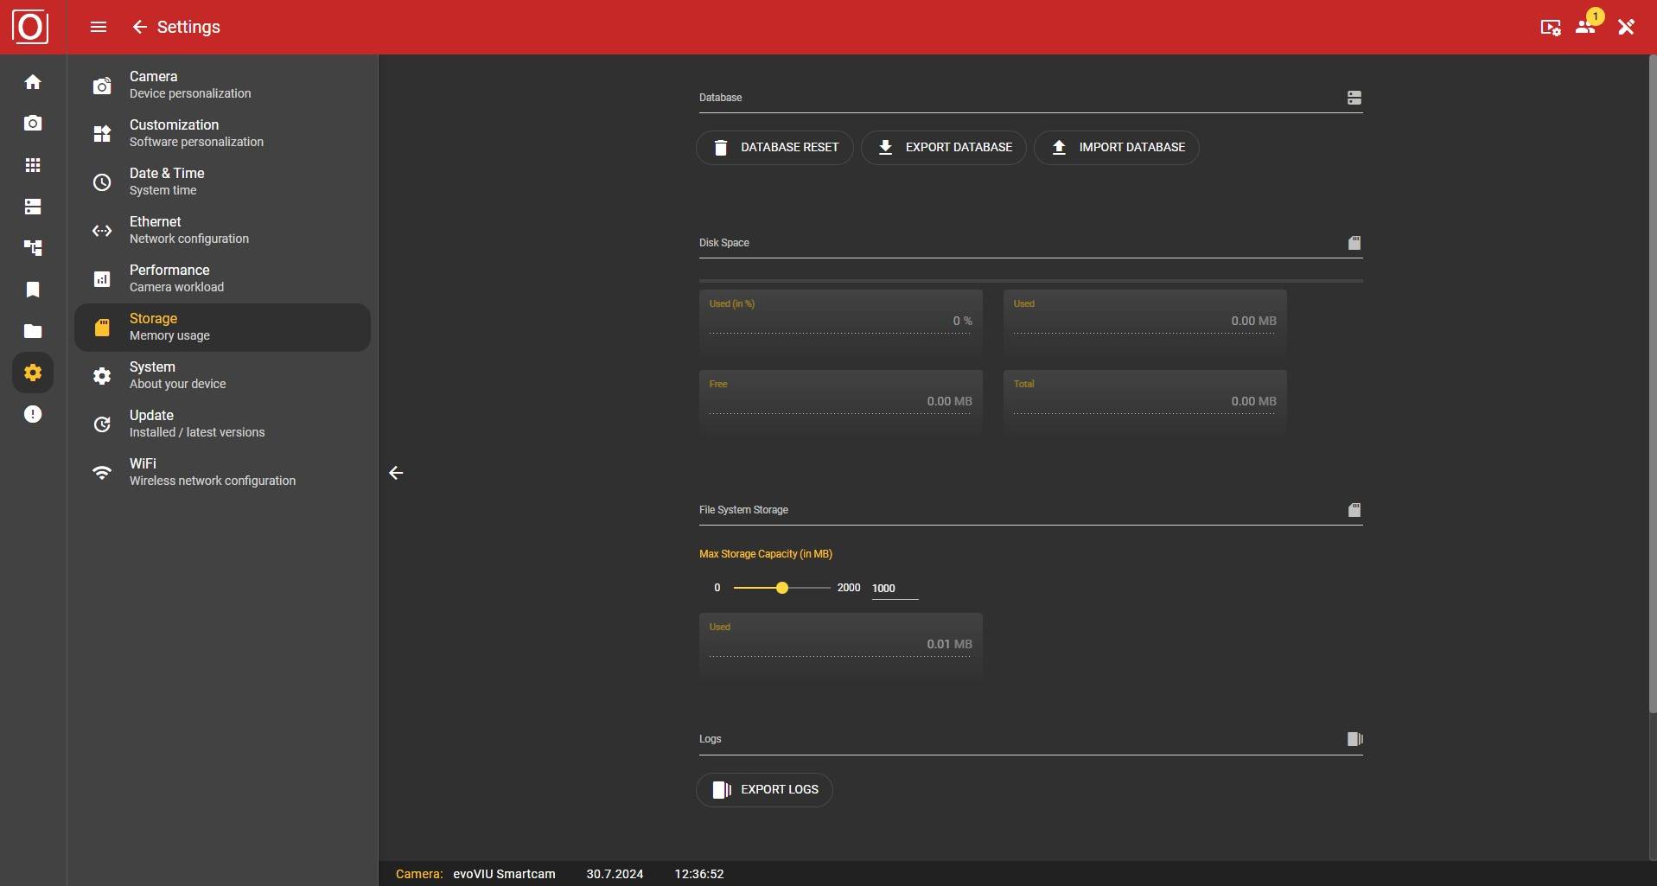Click the Settings title text
The width and height of the screenshot is (1657, 886).
pyautogui.click(x=188, y=27)
